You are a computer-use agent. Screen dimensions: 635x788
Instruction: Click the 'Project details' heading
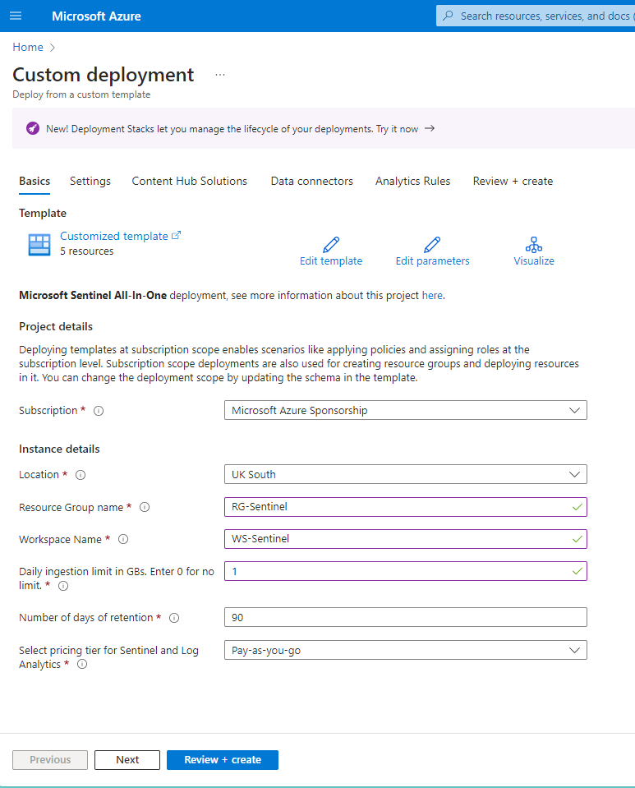click(x=56, y=327)
